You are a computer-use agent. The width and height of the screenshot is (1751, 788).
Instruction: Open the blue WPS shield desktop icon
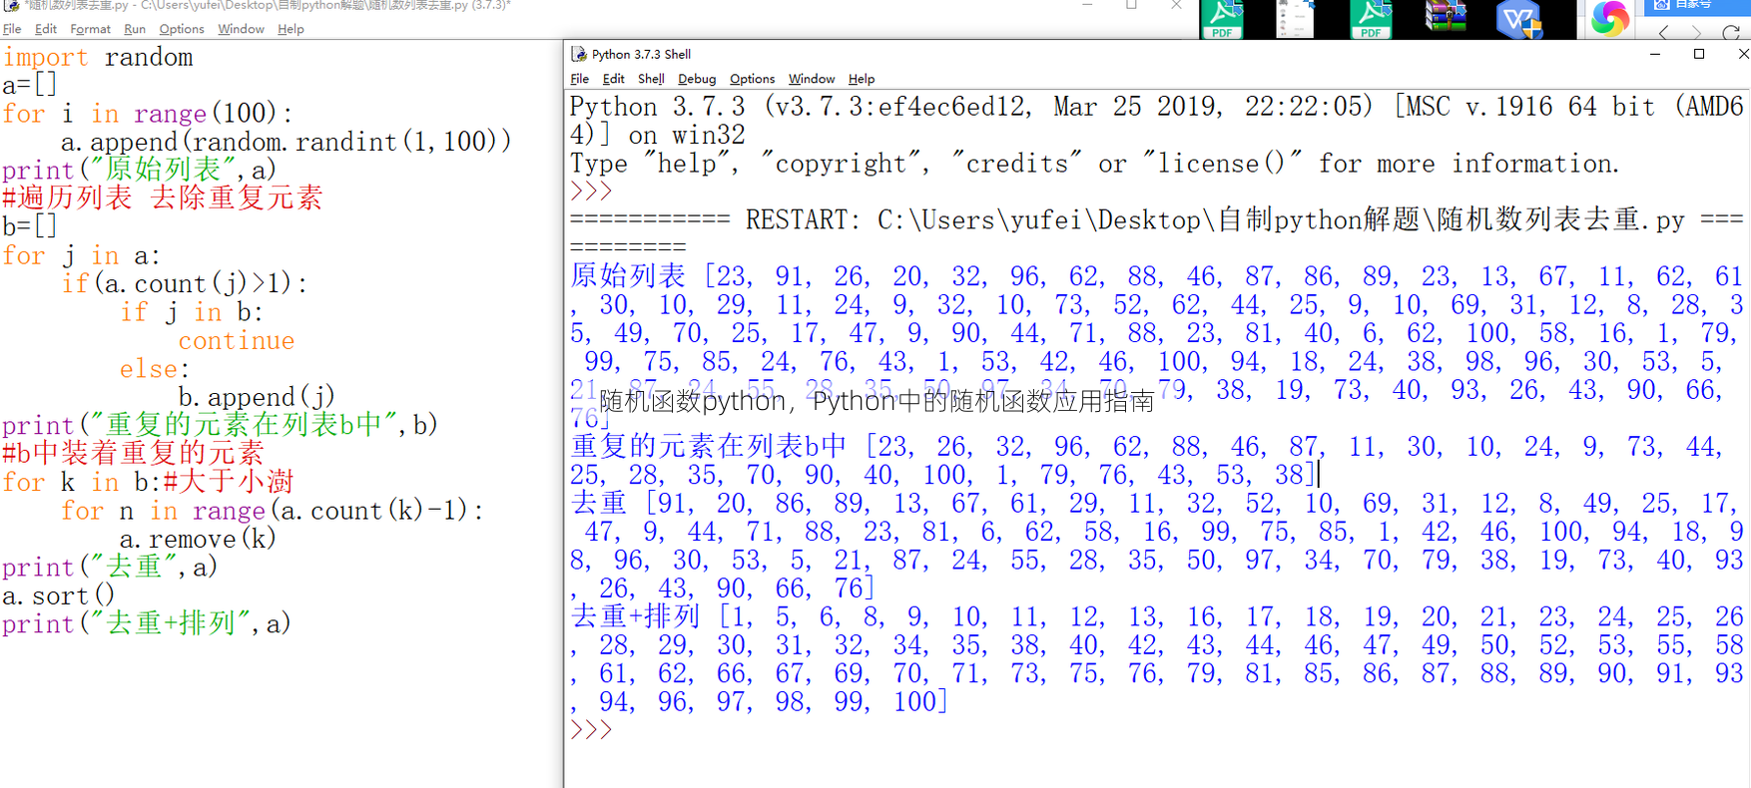pos(1519,19)
